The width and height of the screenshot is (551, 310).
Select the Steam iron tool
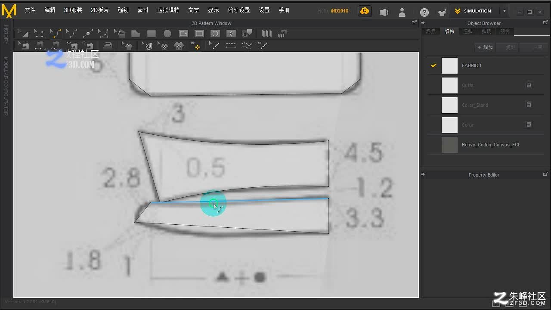[108, 45]
